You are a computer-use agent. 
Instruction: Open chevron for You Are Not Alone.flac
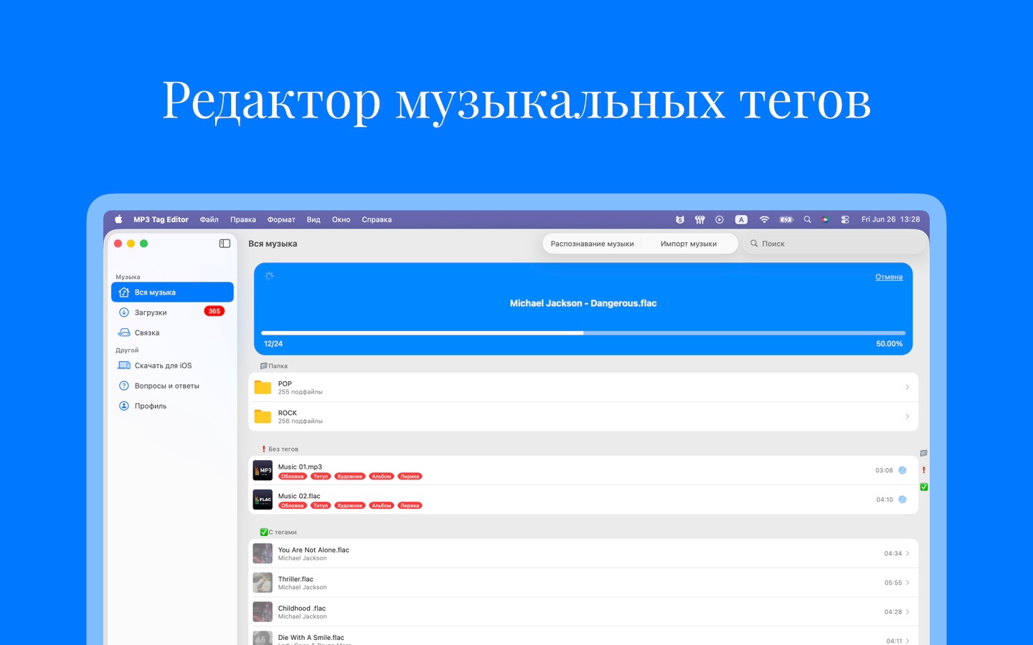pos(907,553)
